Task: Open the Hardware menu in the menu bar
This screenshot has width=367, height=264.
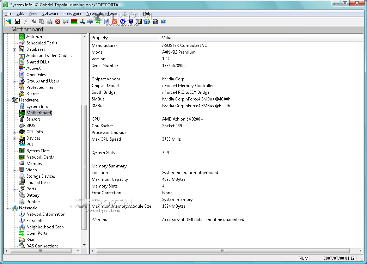Action: click(72, 13)
